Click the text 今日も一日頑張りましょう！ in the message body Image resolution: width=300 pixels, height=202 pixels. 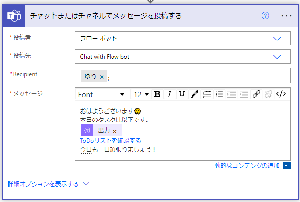pyautogui.click(x=118, y=149)
